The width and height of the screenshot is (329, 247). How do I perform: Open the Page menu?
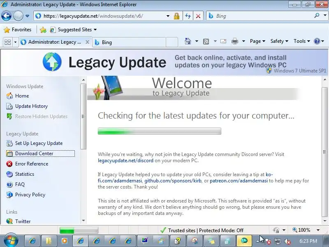click(x=258, y=41)
